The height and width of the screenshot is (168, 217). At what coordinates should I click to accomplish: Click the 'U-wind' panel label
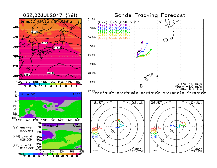pyautogui.click(x=28, y=94)
